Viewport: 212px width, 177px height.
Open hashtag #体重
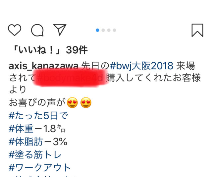21,129
